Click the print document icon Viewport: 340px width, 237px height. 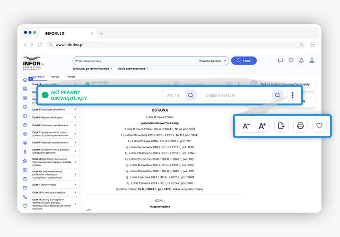300,126
